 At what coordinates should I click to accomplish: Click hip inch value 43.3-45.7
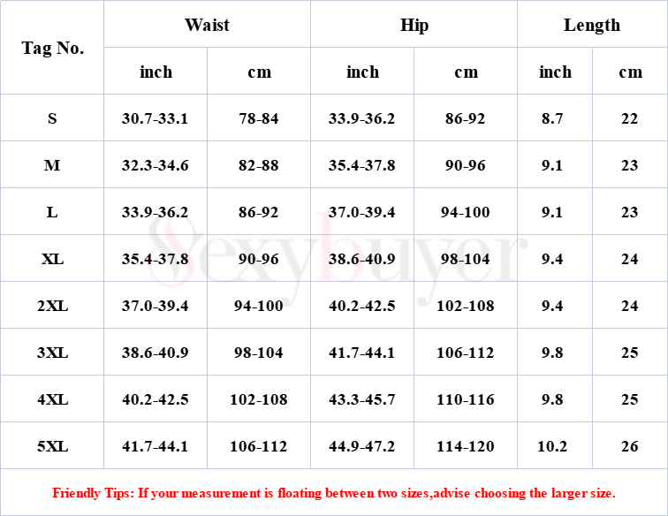pos(361,399)
